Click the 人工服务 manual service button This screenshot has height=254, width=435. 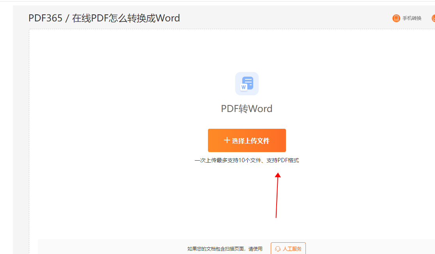pyautogui.click(x=288, y=249)
